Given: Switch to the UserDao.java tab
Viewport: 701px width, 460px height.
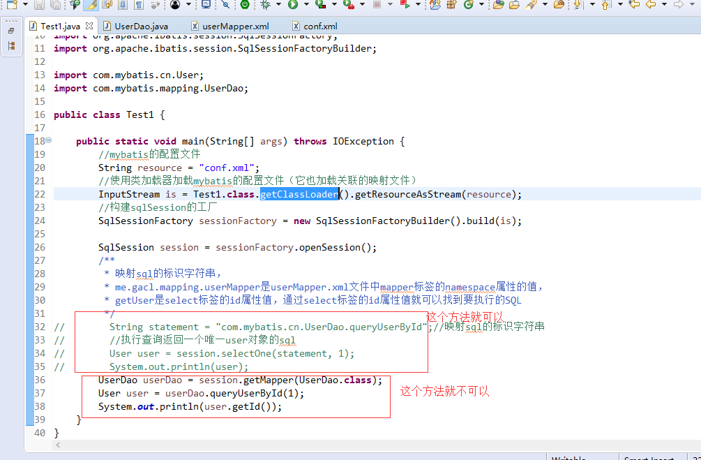Looking at the screenshot, I should [140, 26].
